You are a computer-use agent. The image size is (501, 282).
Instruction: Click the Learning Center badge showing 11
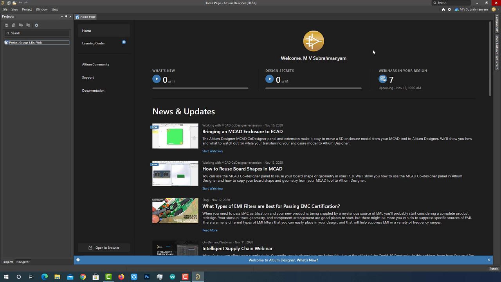point(124,42)
